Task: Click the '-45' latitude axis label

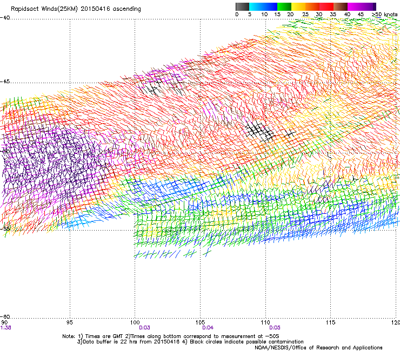Action: [x=5, y=82]
